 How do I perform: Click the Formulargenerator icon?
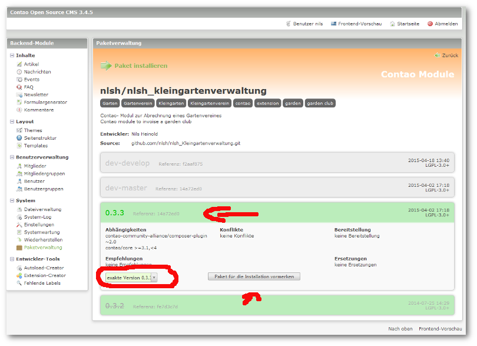tap(19, 103)
